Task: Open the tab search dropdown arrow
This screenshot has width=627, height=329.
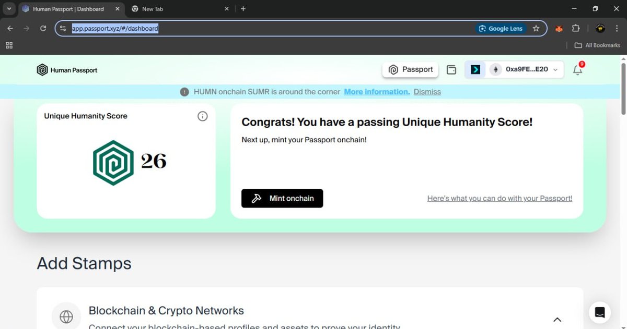Action: [x=9, y=9]
